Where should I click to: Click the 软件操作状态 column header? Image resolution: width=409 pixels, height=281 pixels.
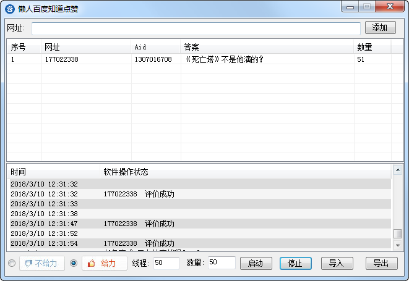click(246, 172)
